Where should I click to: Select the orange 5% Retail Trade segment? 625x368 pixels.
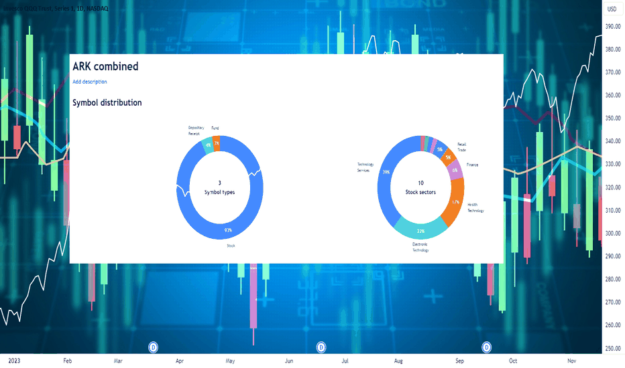449,157
